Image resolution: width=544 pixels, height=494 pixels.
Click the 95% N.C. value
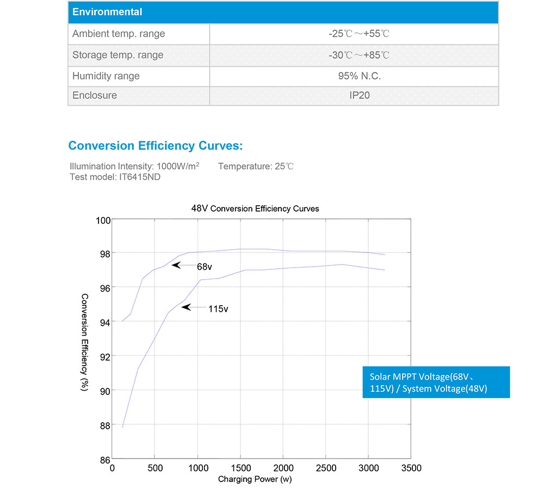pyautogui.click(x=360, y=76)
